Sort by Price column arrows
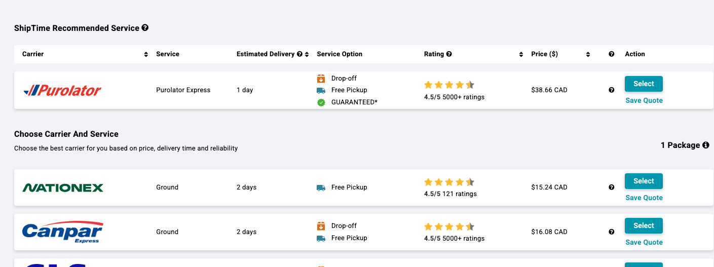The image size is (714, 267). [588, 54]
